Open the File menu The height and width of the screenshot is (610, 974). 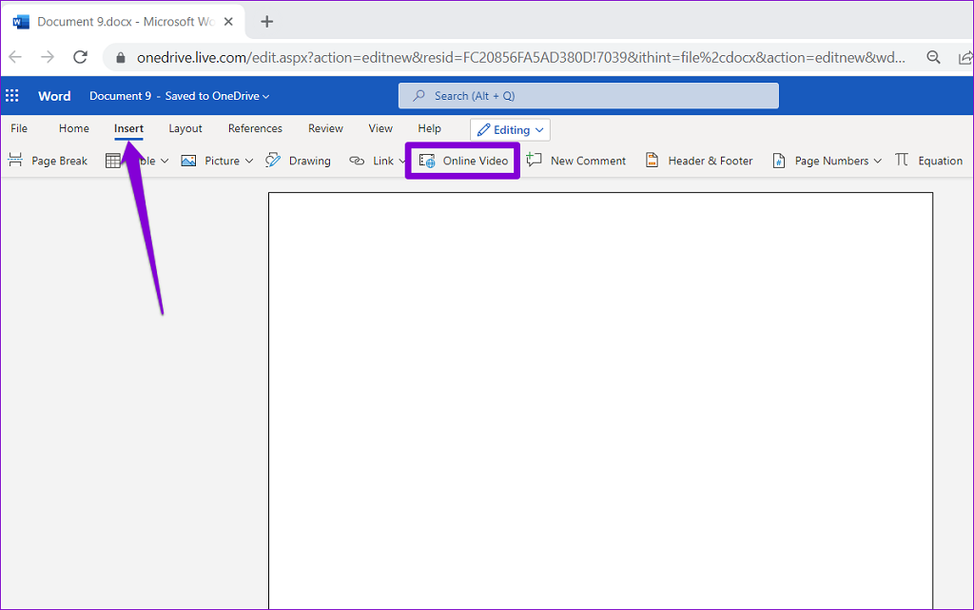pos(19,128)
